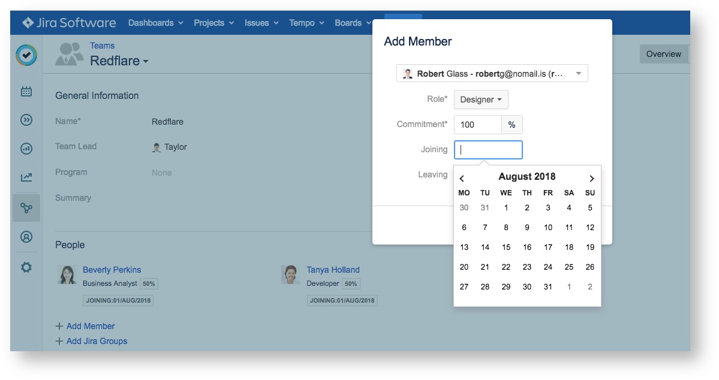Open Beverly Perkins profile link
The width and height of the screenshot is (719, 380).
click(x=112, y=270)
